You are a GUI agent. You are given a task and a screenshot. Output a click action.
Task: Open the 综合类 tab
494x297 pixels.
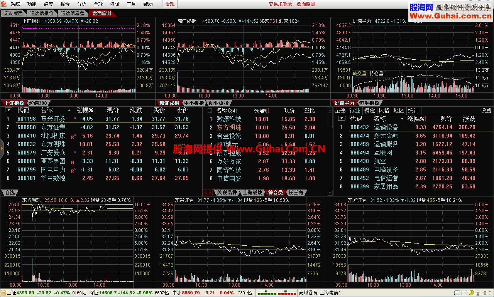(x=276, y=193)
